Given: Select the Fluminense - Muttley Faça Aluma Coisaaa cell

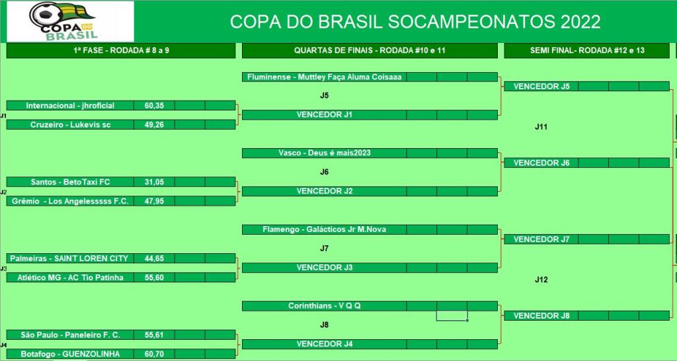Looking at the screenshot, I should point(324,77).
